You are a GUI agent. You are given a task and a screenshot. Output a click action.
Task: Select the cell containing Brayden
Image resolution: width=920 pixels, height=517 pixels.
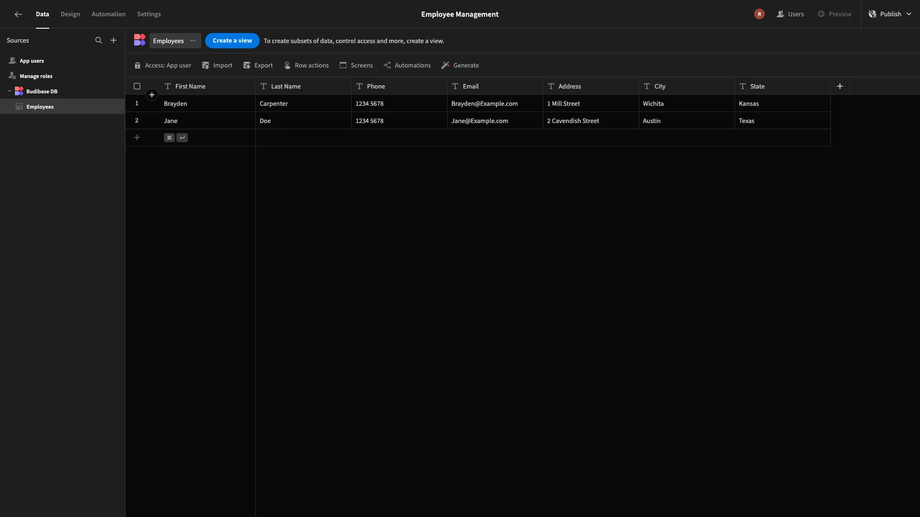pyautogui.click(x=207, y=104)
